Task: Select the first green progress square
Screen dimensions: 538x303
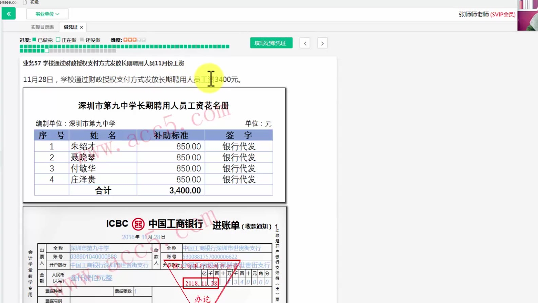Action: 22,46
